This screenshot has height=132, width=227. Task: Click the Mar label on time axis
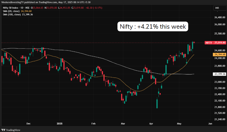pyautogui.click(x=123, y=124)
